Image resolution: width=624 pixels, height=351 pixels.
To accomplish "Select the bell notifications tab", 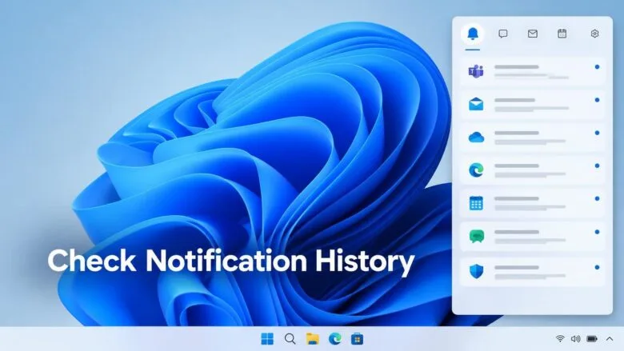I will tap(472, 34).
